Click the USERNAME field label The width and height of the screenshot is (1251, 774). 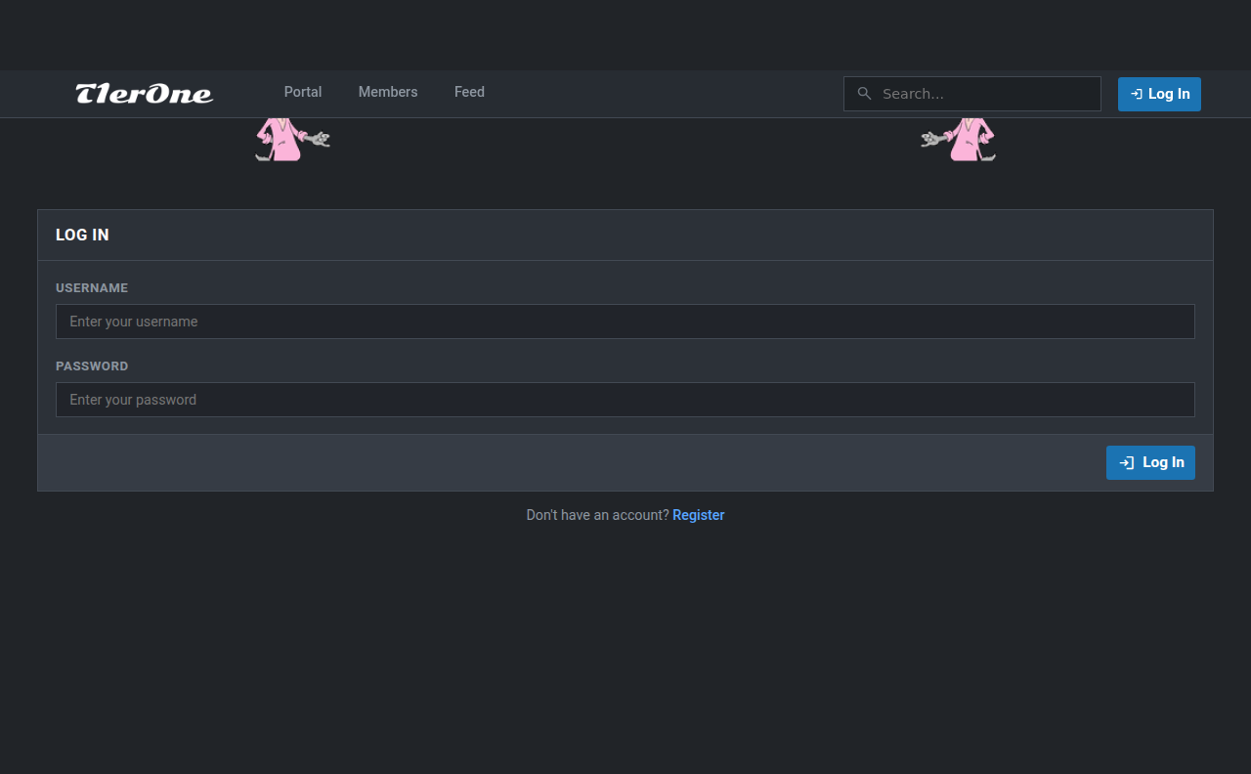click(x=92, y=288)
